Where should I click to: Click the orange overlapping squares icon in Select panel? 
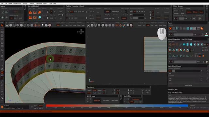[202, 28]
